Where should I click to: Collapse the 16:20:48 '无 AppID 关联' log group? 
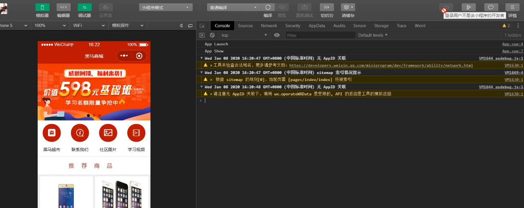[x=202, y=87]
